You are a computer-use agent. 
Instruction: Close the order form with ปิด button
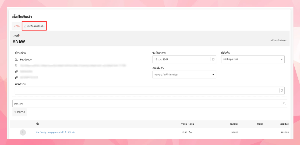point(16,26)
